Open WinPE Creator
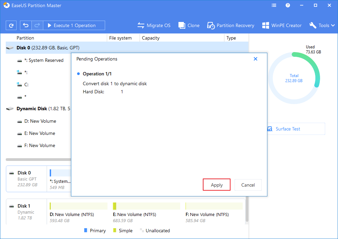 coord(282,25)
